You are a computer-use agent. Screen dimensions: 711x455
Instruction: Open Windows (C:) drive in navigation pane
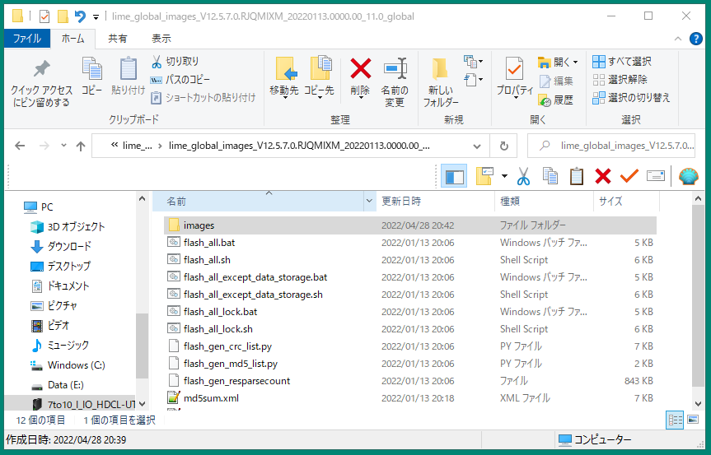coord(67,365)
